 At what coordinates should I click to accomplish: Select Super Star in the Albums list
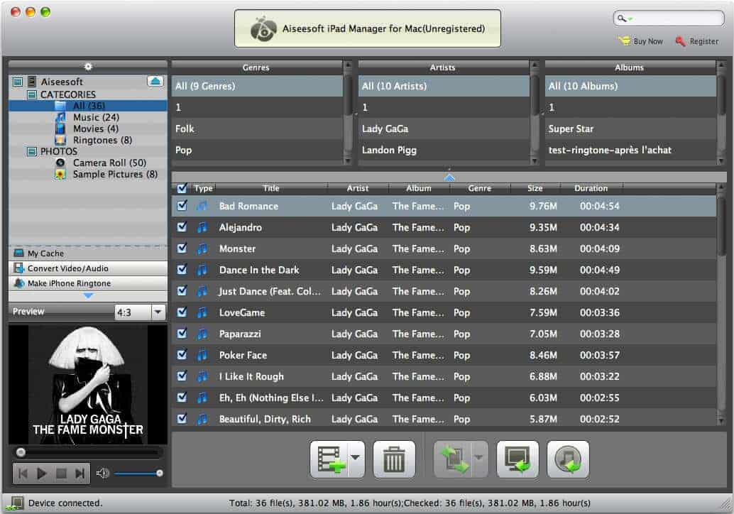(630, 128)
